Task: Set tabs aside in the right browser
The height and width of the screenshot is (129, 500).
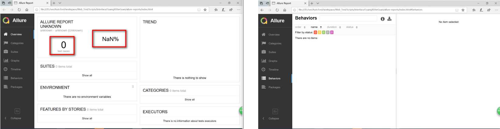Action: [268, 3]
